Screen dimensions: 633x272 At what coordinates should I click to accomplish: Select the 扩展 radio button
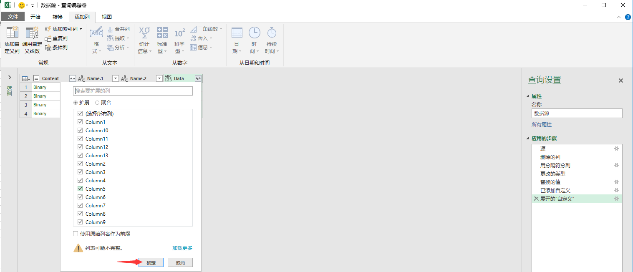(x=76, y=102)
